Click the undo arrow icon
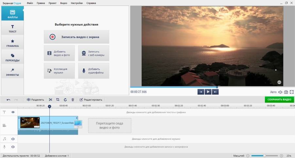This screenshot has width=295, height=158. tap(9, 100)
